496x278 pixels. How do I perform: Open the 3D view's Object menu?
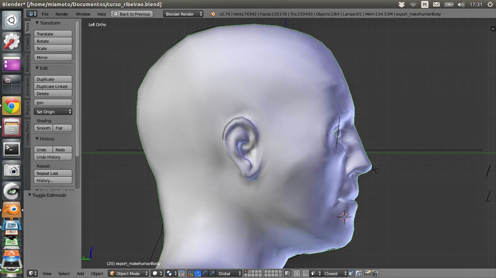point(97,273)
